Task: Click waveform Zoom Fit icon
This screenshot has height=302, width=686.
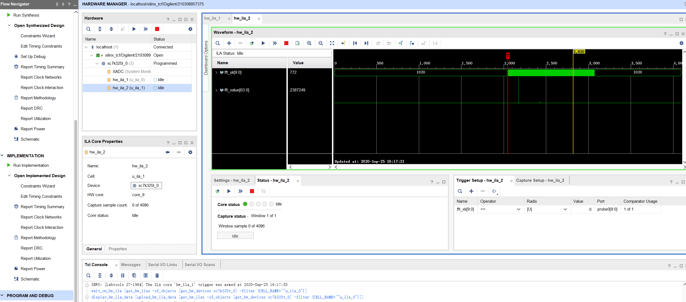Action: 332,43
